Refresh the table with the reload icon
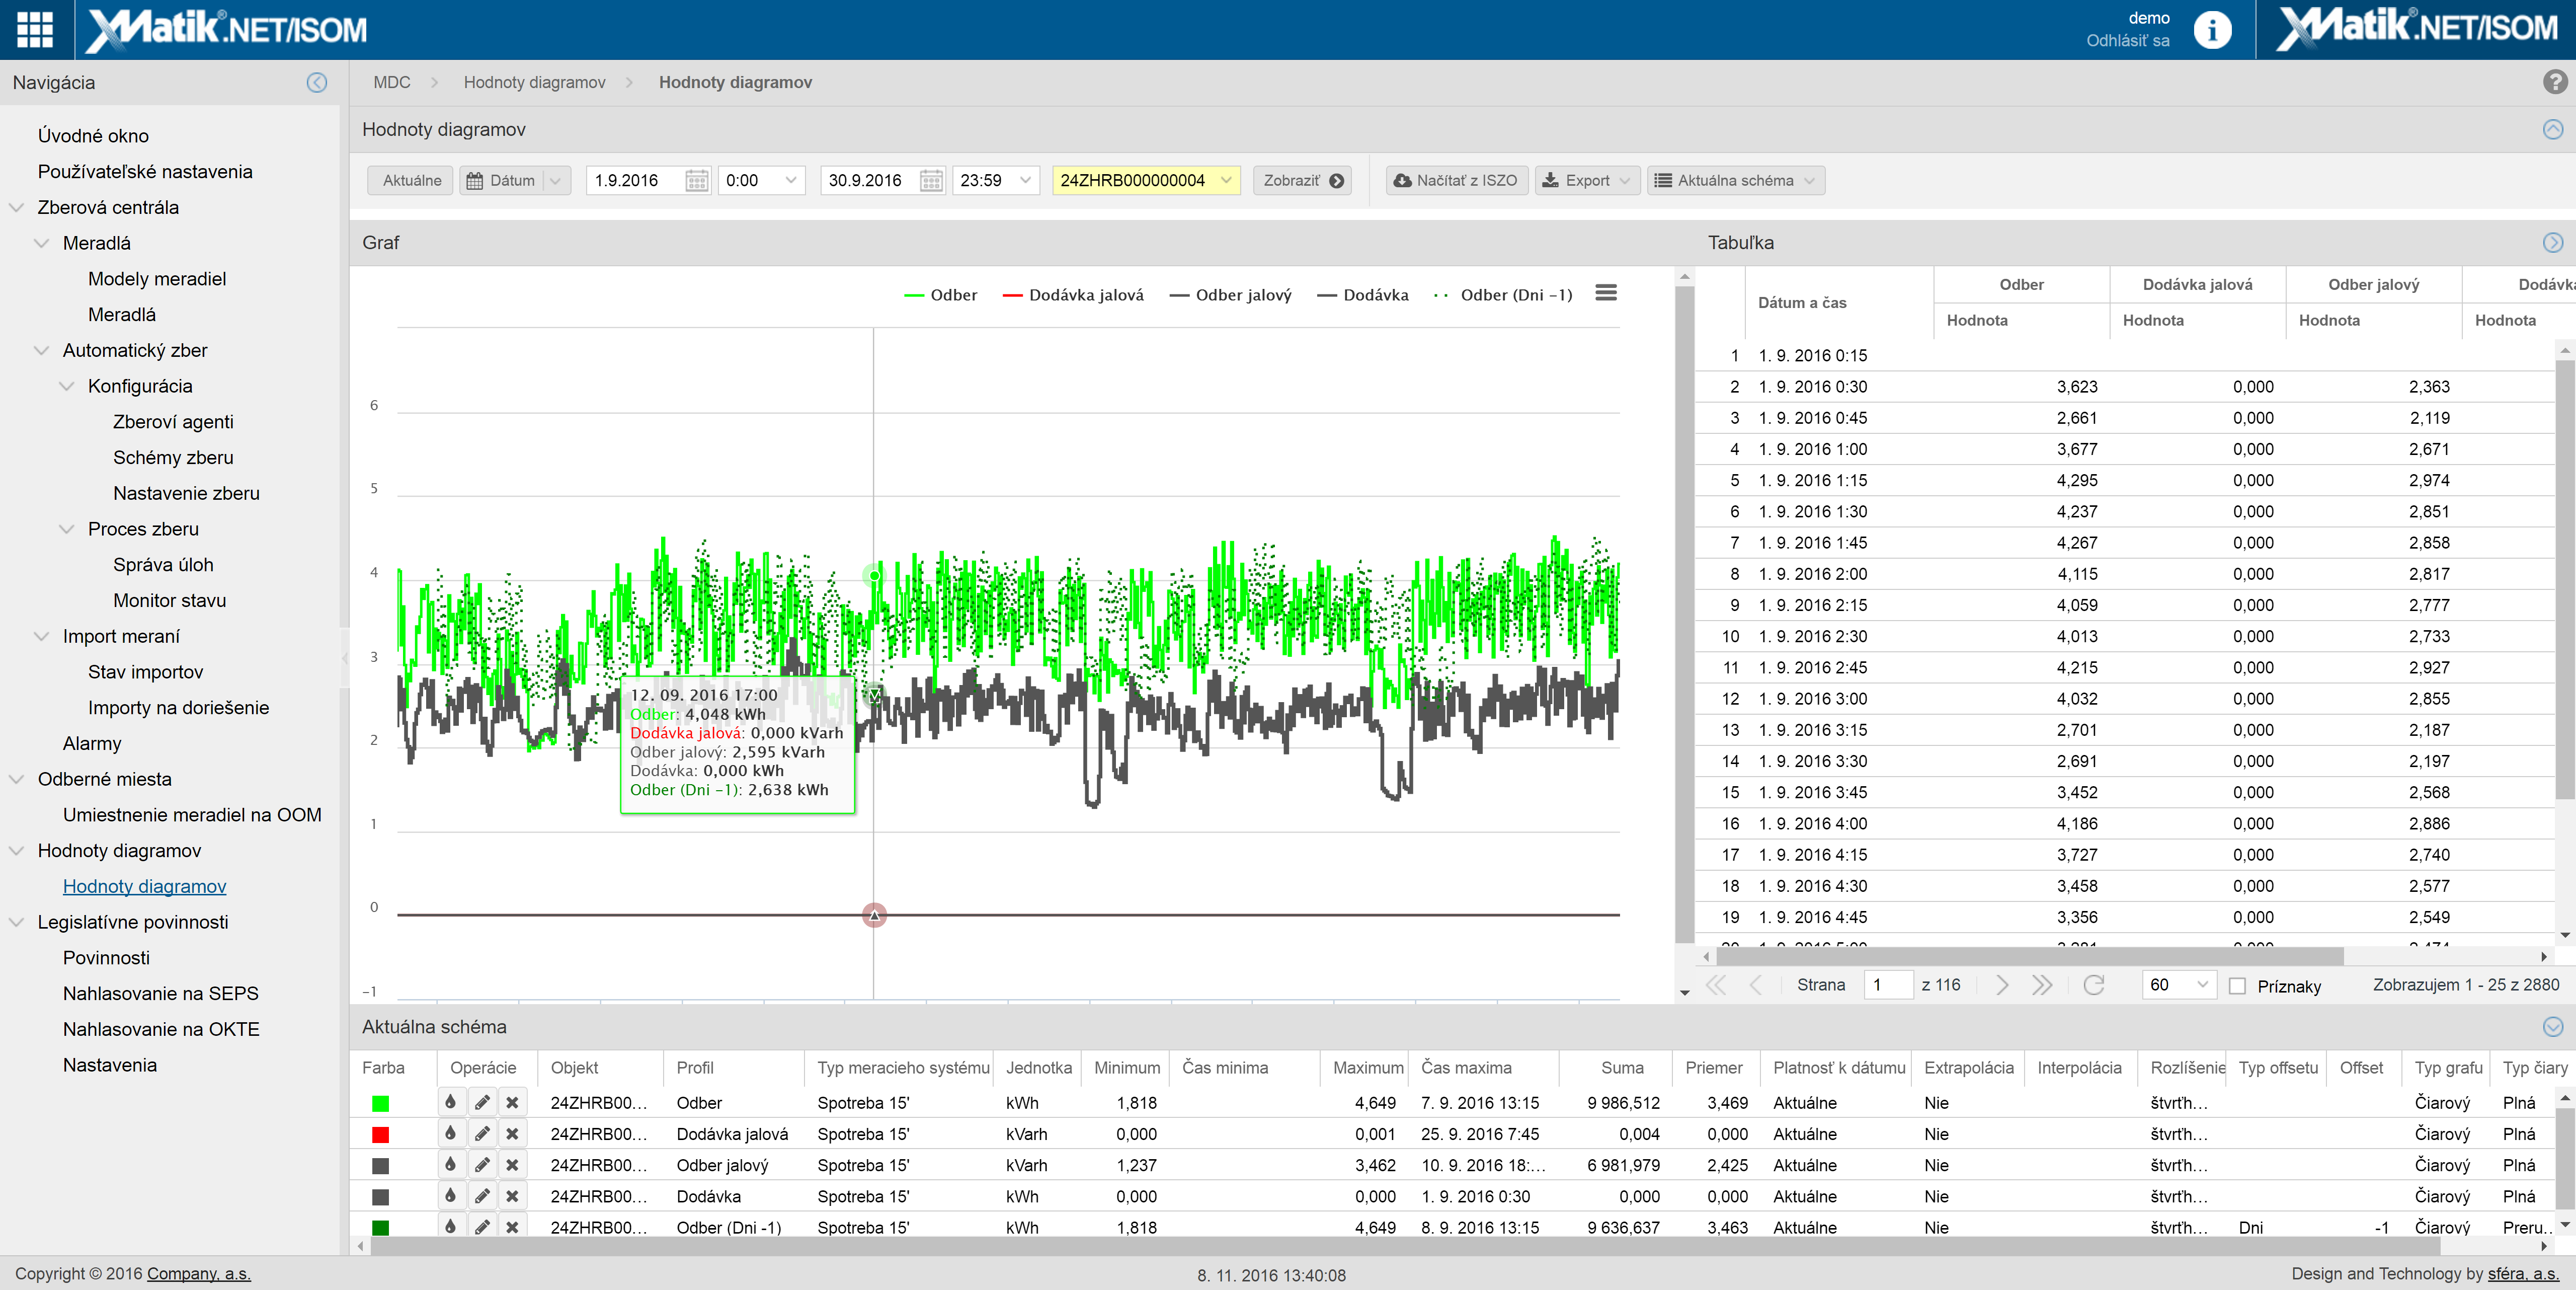This screenshot has height=1290, width=2576. pos(2094,985)
